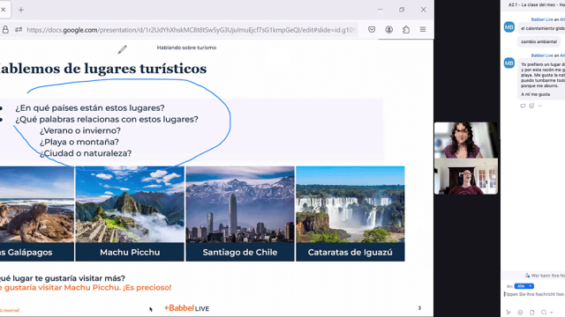Viewport: 565px width, 317px height.
Task: Click the pencil edit icon above the slide
Action: coord(122,49)
